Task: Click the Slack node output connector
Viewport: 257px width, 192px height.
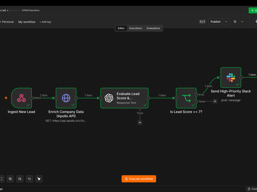Action: pos(241,78)
